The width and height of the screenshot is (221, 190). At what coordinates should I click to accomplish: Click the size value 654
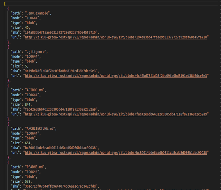28,143
